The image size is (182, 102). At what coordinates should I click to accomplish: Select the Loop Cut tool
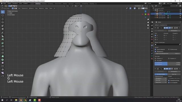[x=3, y=50]
